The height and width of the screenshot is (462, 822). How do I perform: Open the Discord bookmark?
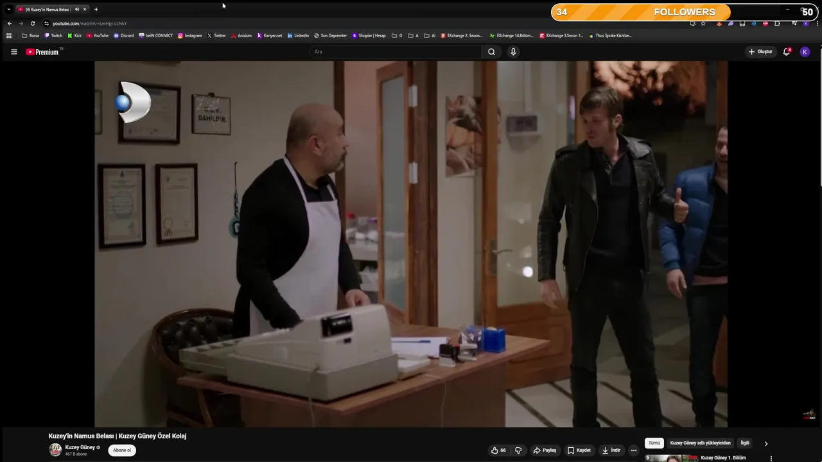123,36
